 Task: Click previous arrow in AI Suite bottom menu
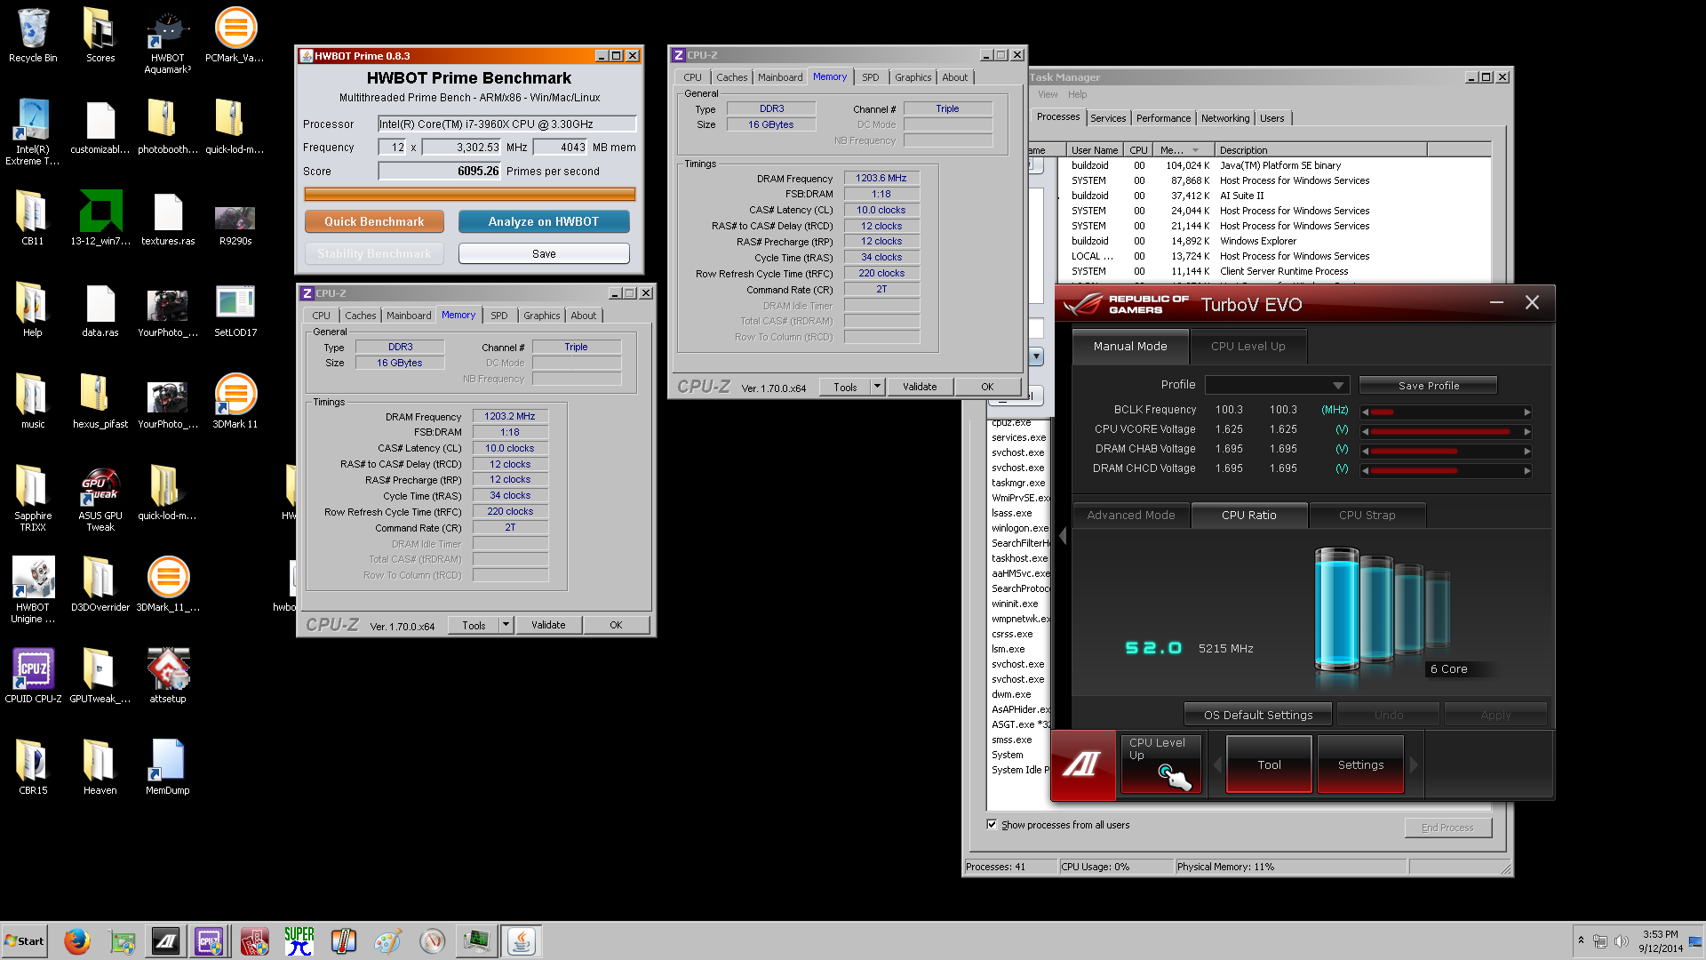[1216, 764]
